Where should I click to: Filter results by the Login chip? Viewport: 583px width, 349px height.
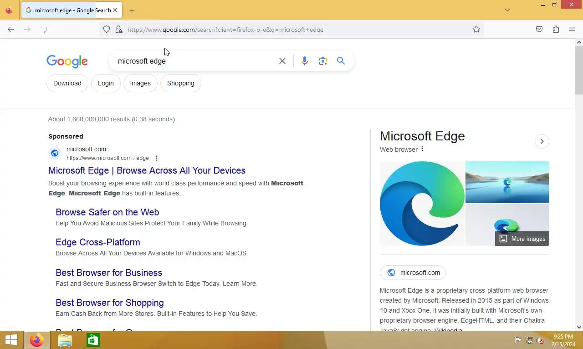pyautogui.click(x=106, y=83)
